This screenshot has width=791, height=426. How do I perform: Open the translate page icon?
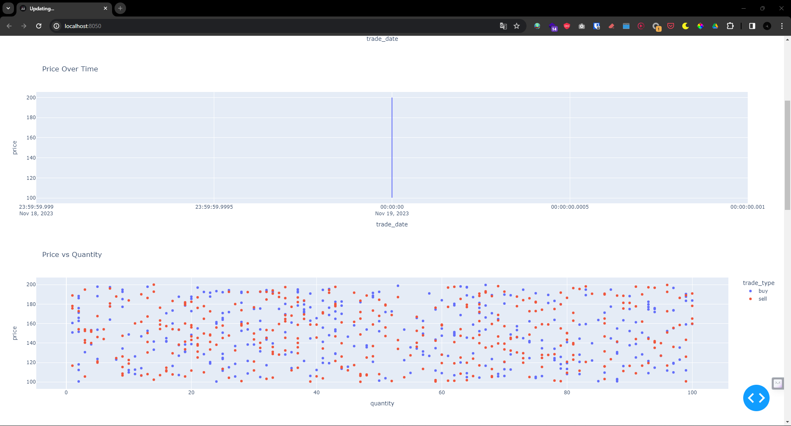pyautogui.click(x=503, y=26)
